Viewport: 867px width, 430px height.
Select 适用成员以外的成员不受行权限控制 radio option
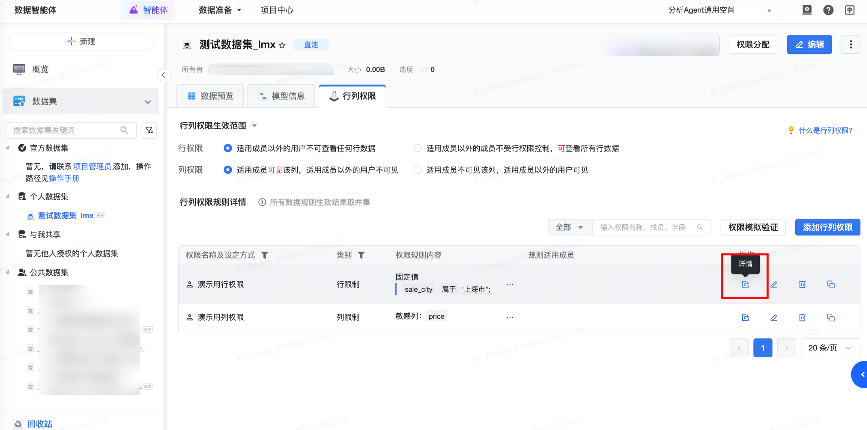tap(417, 148)
